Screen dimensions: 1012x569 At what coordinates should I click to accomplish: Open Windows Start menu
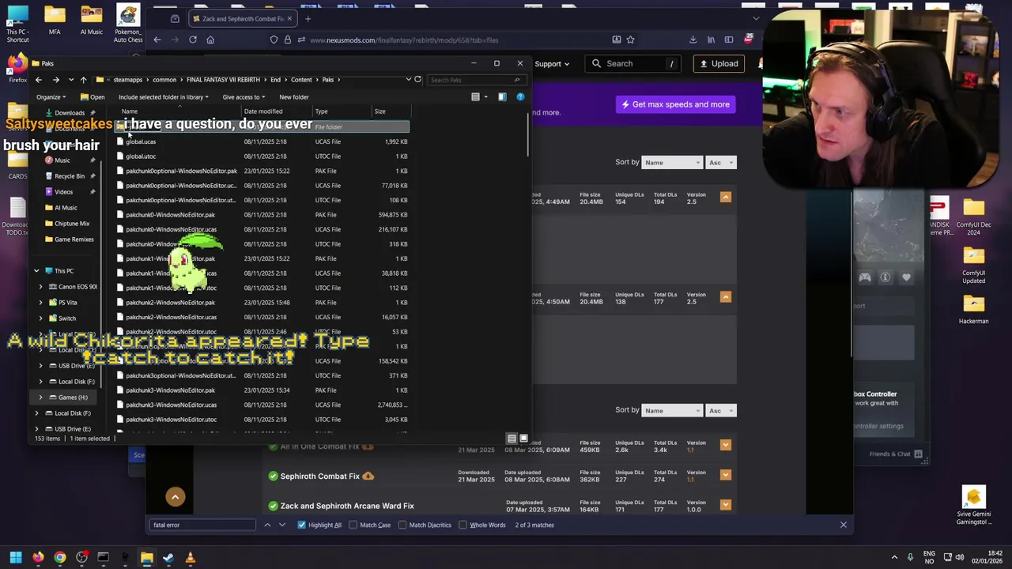coord(16,558)
